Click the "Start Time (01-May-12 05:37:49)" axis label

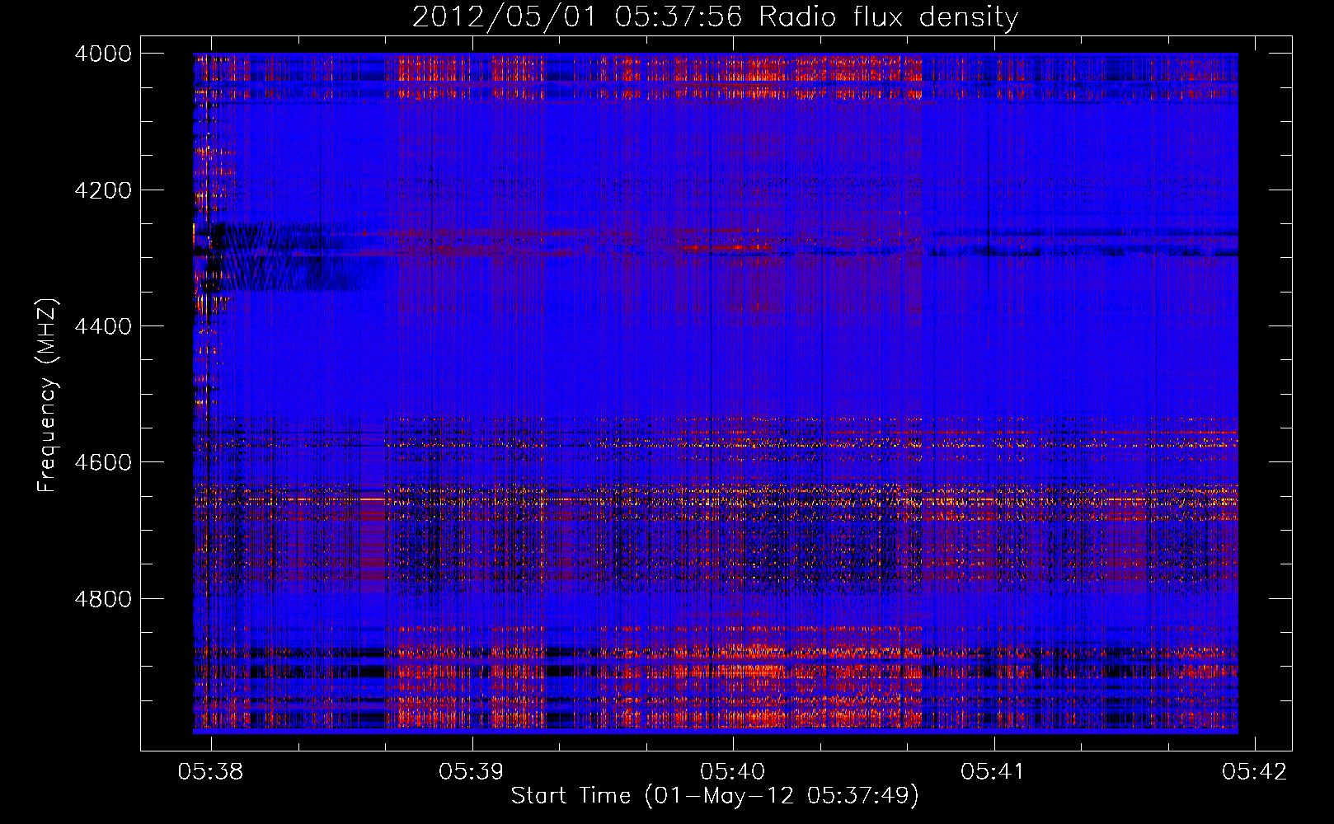coord(715,796)
